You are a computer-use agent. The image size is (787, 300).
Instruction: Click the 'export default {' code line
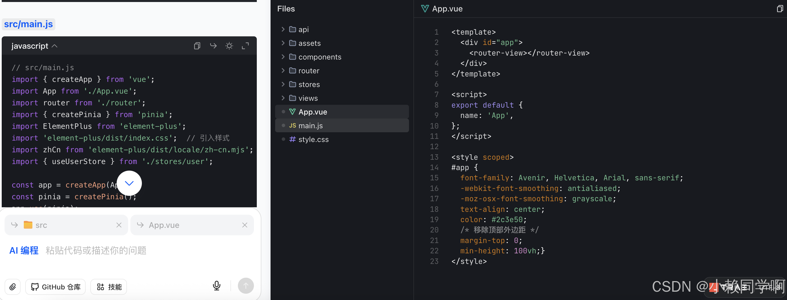[x=487, y=105]
